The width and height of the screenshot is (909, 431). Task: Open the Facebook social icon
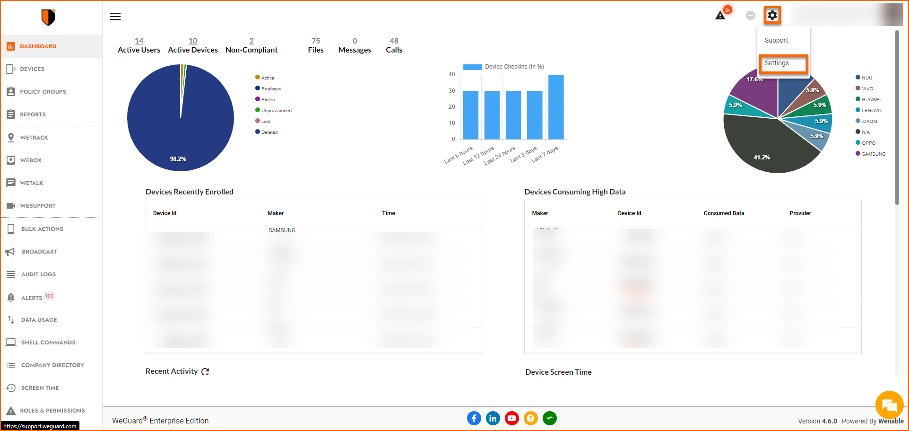coord(474,418)
